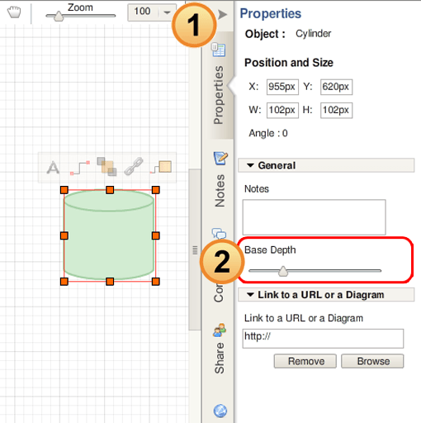421x423 pixels.
Task: Collapse the General section
Action: (x=326, y=165)
